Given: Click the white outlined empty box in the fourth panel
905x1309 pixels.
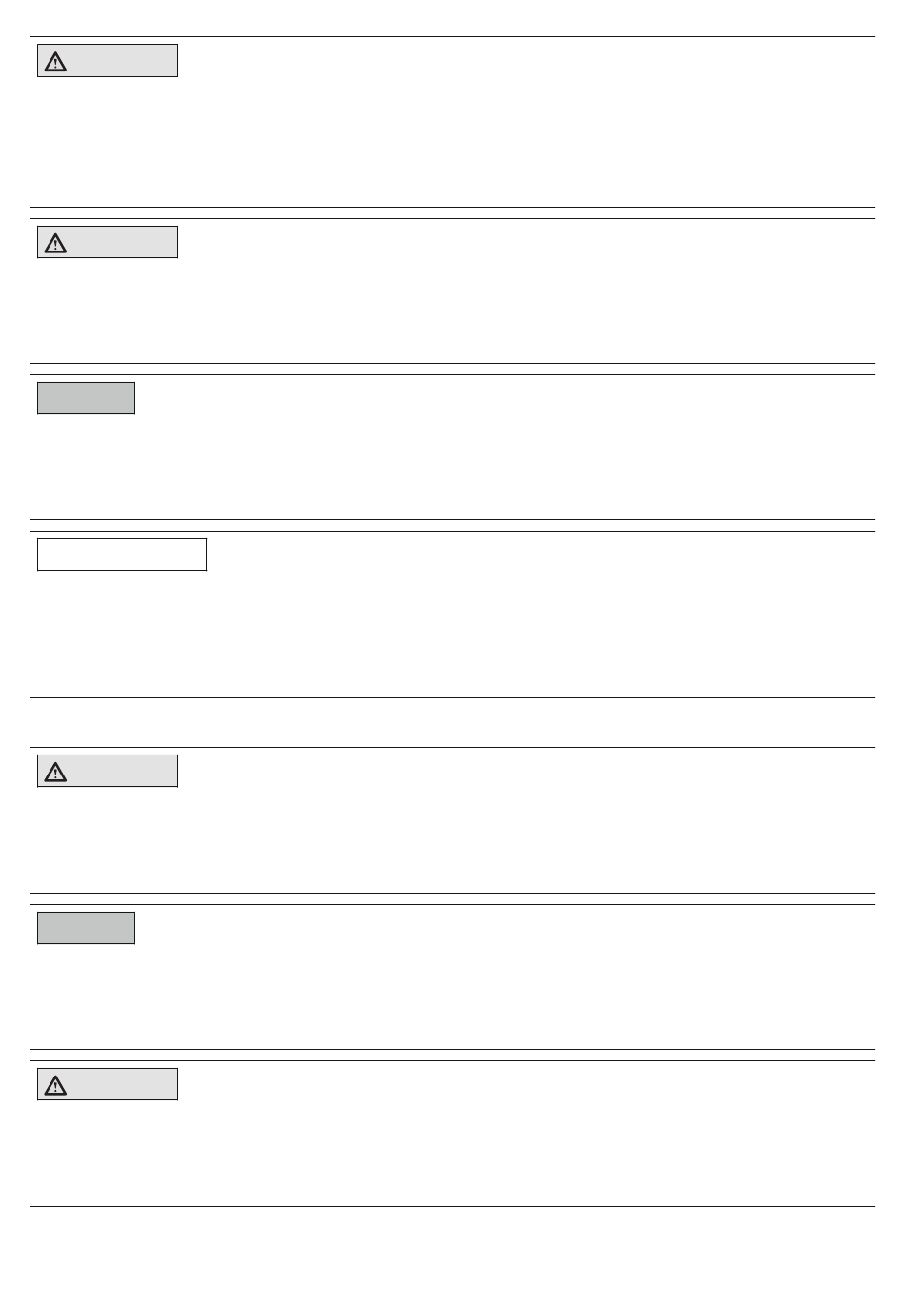Looking at the screenshot, I should click(x=122, y=554).
